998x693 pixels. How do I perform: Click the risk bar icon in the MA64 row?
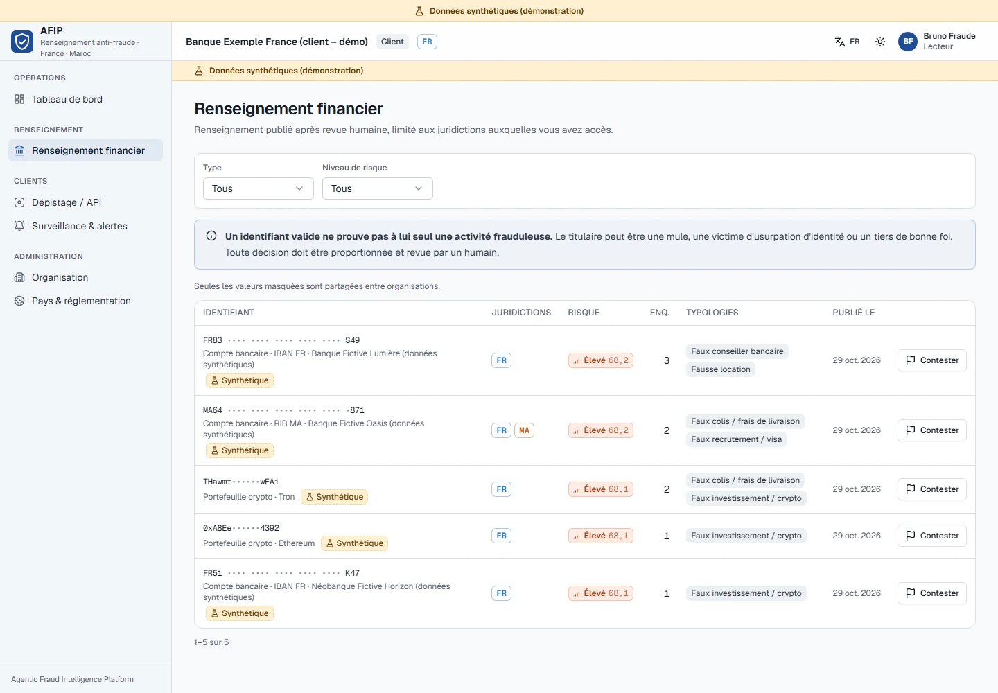[577, 430]
